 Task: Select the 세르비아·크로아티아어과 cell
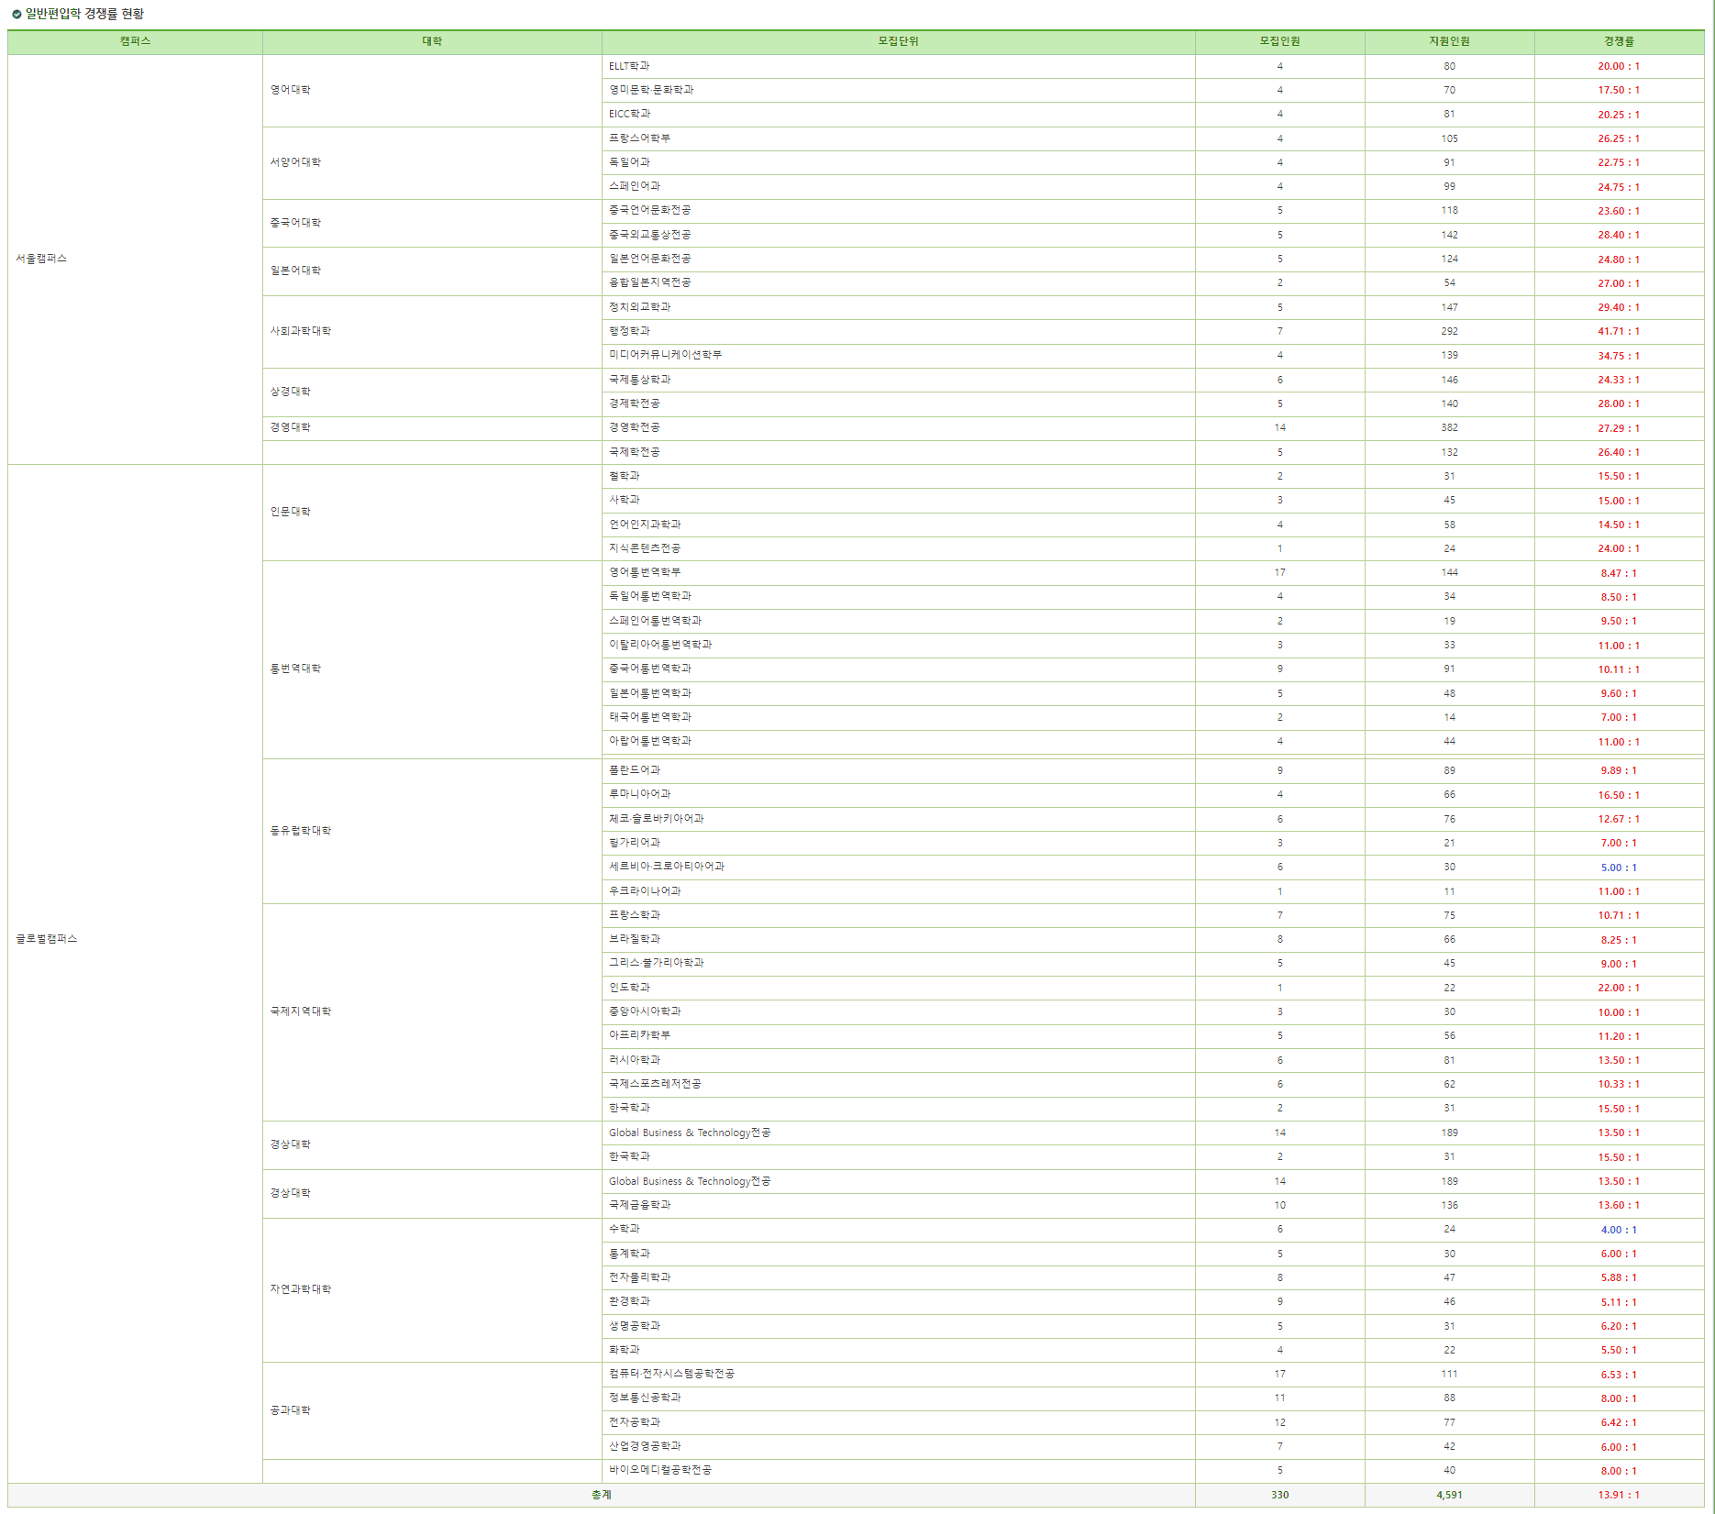pos(898,867)
